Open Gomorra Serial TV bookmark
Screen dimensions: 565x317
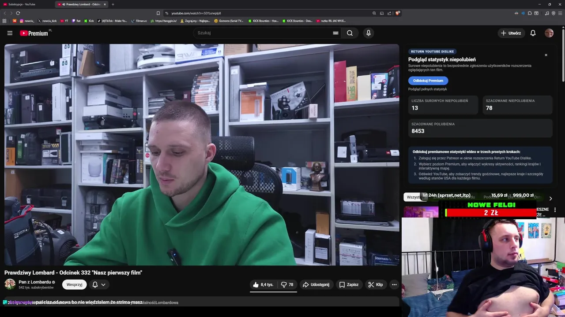coord(229,21)
